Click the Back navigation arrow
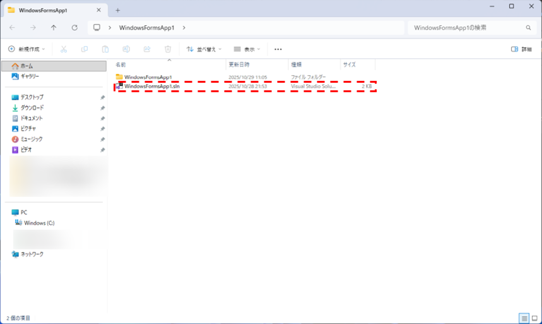The width and height of the screenshot is (542, 324). (13, 28)
